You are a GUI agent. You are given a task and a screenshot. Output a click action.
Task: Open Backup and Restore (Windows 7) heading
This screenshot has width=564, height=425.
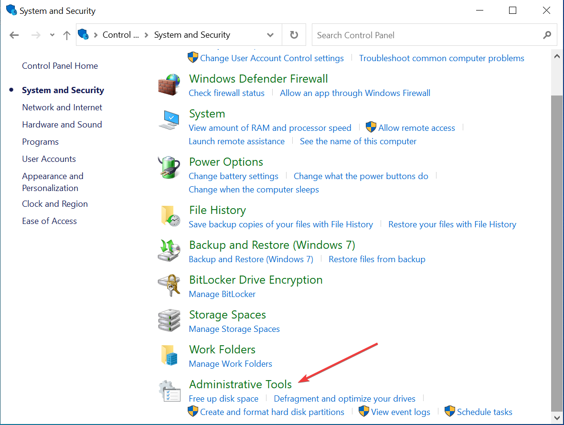click(272, 245)
